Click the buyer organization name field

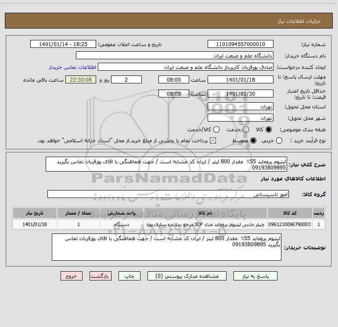click(x=175, y=55)
